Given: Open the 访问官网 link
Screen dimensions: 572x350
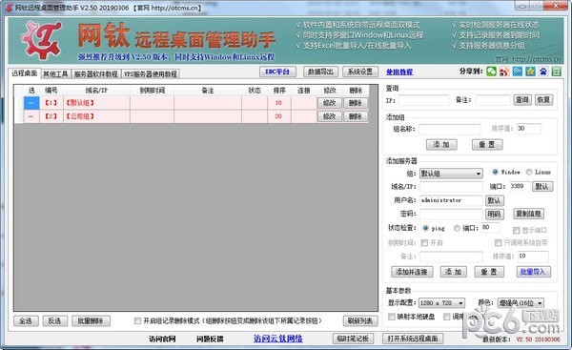Looking at the screenshot, I should (163, 340).
